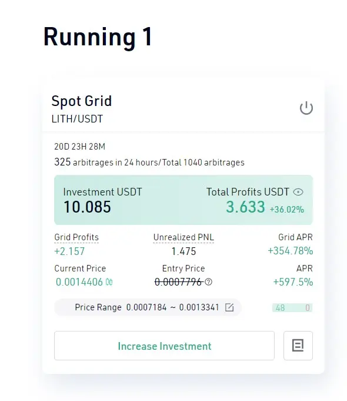Screen dimensions: 347x401
Task: Toggle the Total Profits eye icon
Action: click(298, 192)
